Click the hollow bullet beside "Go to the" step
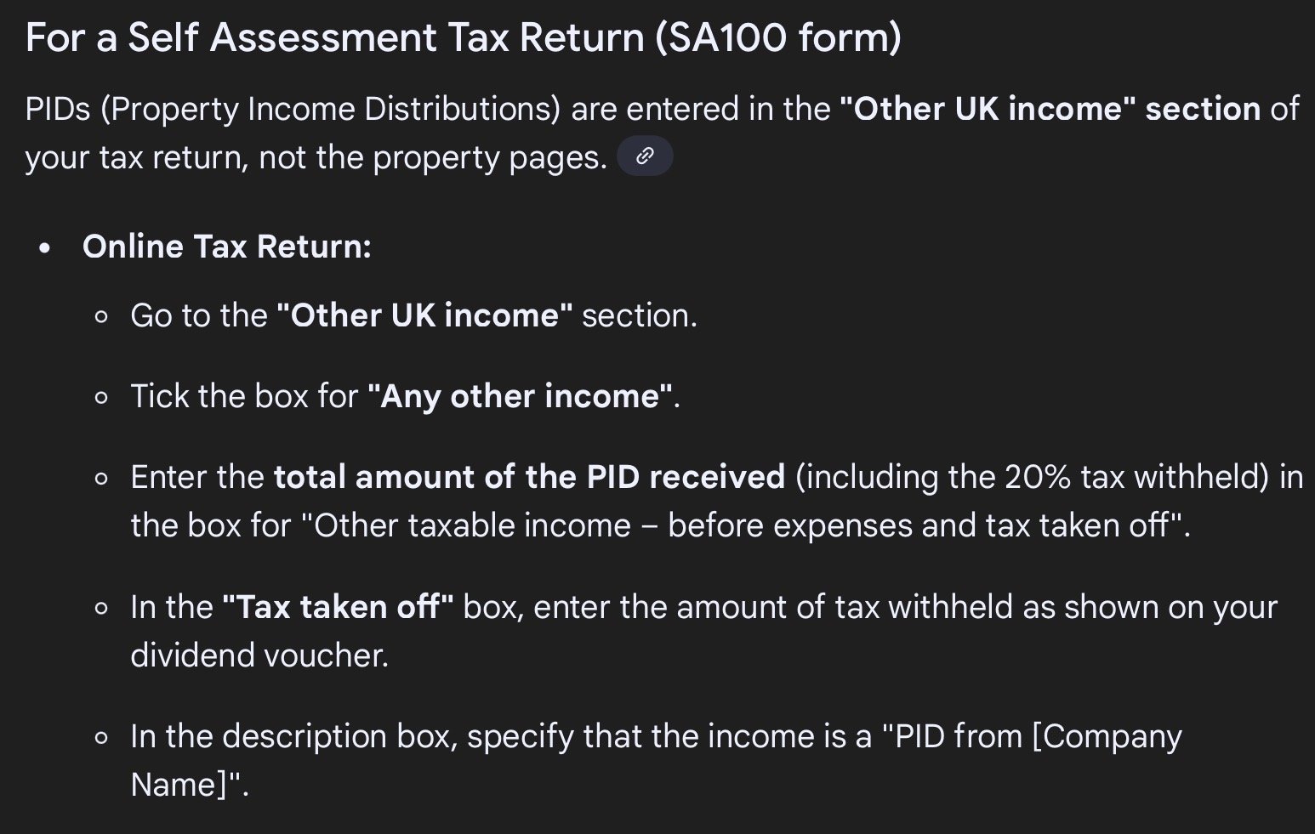This screenshot has height=834, width=1315. (102, 317)
